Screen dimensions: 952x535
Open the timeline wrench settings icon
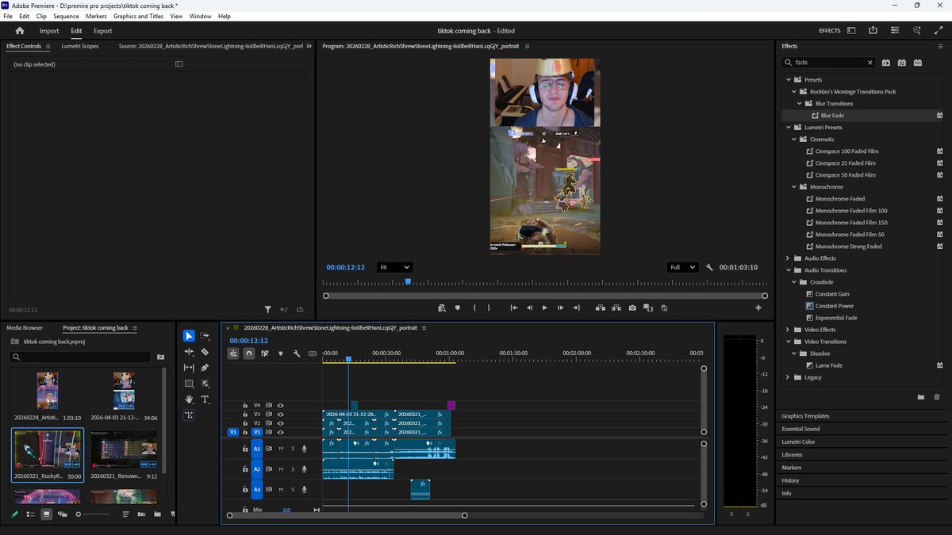pyautogui.click(x=297, y=354)
